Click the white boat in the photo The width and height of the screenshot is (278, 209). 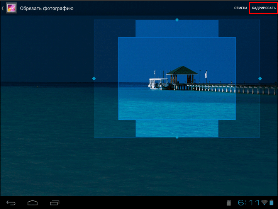tap(158, 83)
